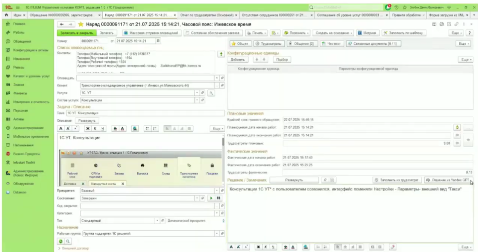Switch to the Связанные документы [0 / 1] tab

point(373,44)
